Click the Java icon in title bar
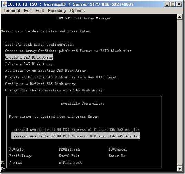The height and width of the screenshot is (174, 185). point(4,4)
